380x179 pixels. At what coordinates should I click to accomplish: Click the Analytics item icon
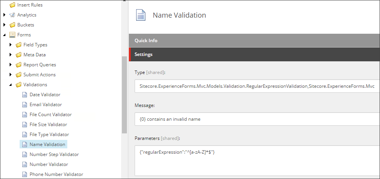[12, 15]
